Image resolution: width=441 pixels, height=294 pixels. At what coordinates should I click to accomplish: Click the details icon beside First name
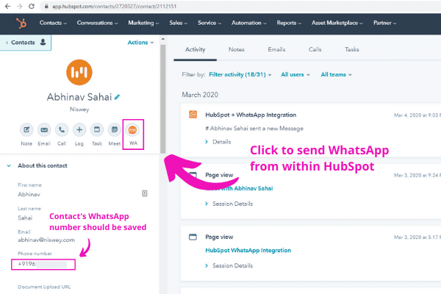[145, 193]
